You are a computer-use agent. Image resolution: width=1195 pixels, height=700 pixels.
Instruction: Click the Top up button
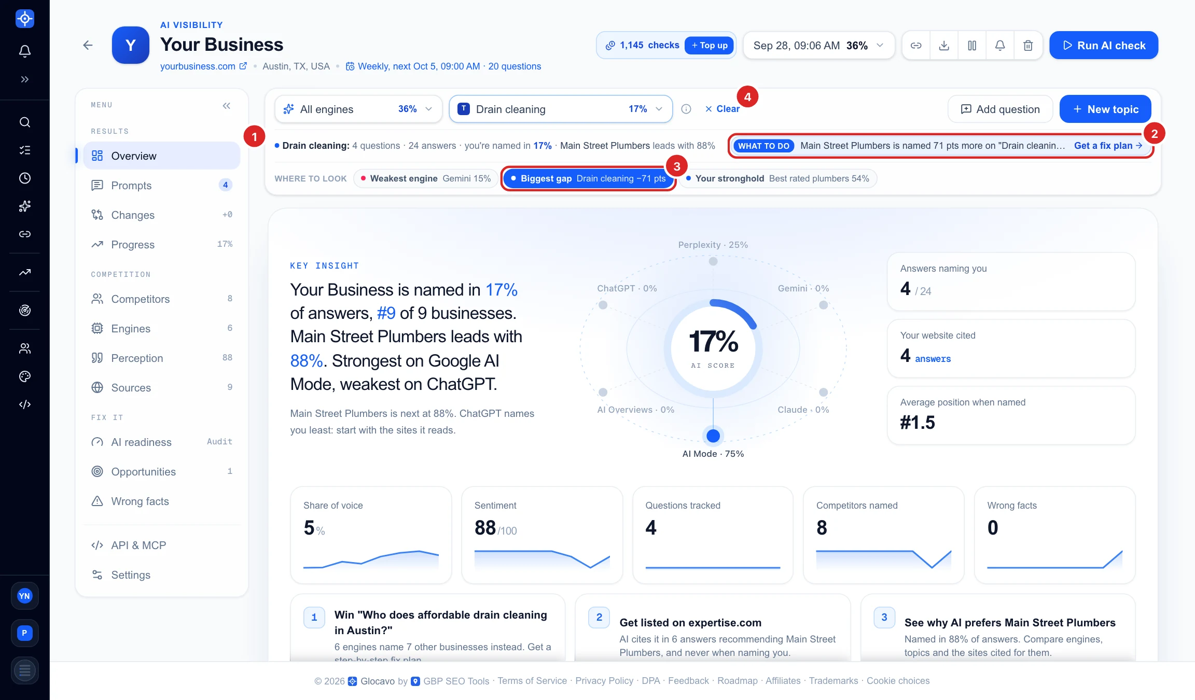(x=709, y=46)
